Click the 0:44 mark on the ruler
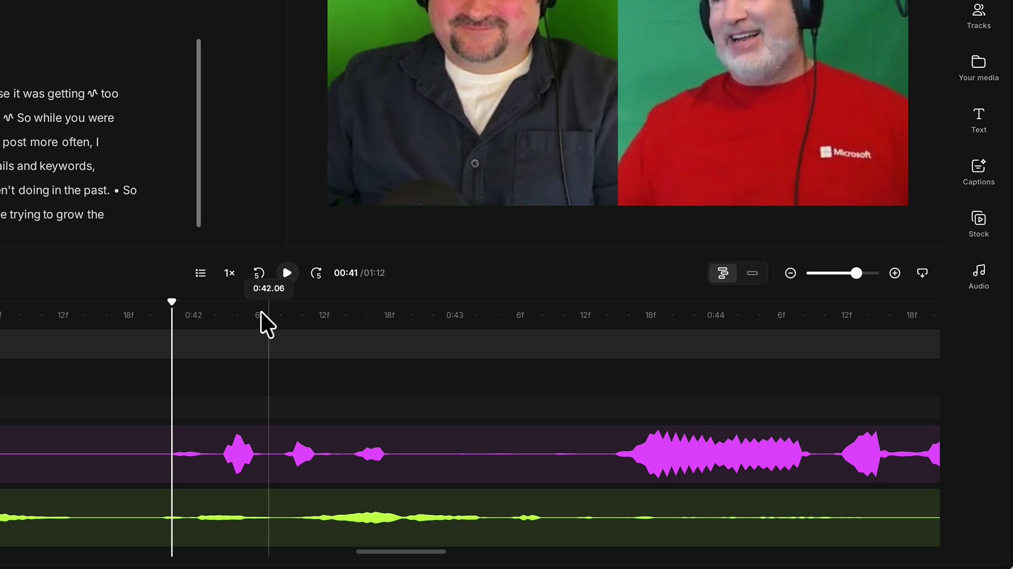The width and height of the screenshot is (1013, 569). coord(716,315)
